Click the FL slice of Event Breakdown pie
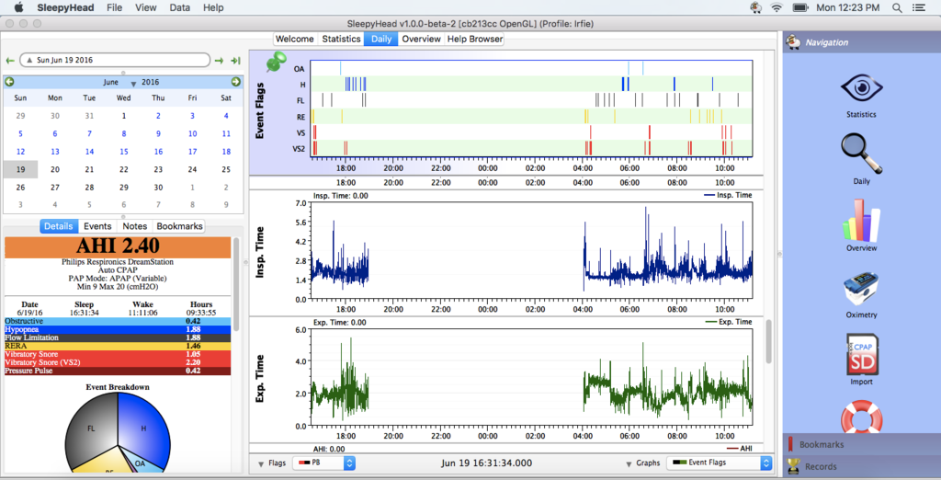Image resolution: width=941 pixels, height=480 pixels. (x=91, y=428)
